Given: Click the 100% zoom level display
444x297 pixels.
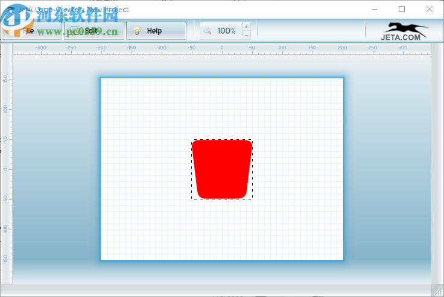Looking at the screenshot, I should 227,31.
